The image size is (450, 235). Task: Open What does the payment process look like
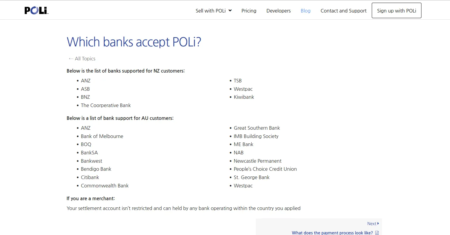click(332, 233)
